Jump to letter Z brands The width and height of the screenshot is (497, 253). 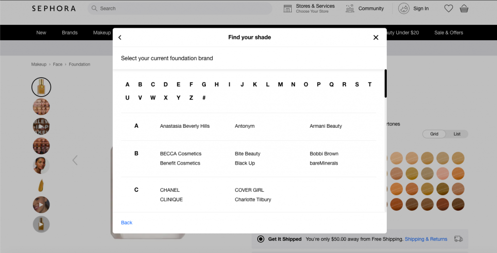191,98
